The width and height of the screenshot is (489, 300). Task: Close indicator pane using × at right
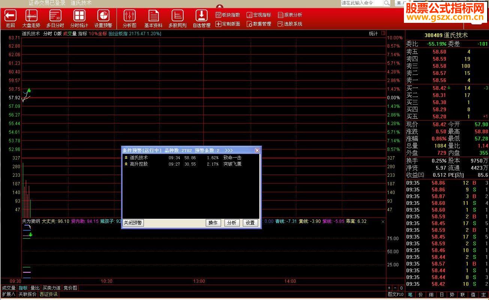(x=383, y=222)
